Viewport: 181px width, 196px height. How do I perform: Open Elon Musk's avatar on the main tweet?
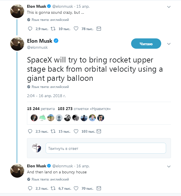(17, 44)
